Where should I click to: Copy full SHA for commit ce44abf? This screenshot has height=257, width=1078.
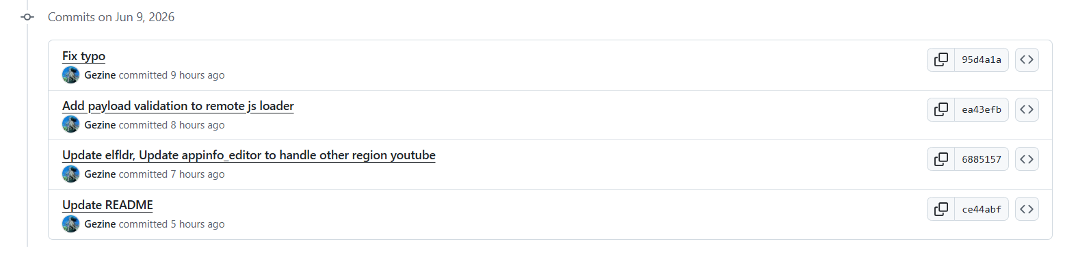click(941, 209)
